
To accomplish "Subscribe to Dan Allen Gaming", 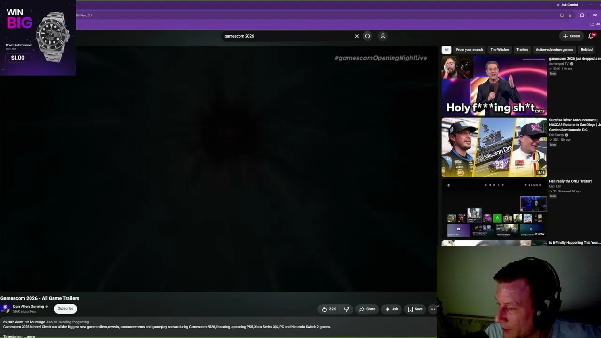I will pos(65,308).
